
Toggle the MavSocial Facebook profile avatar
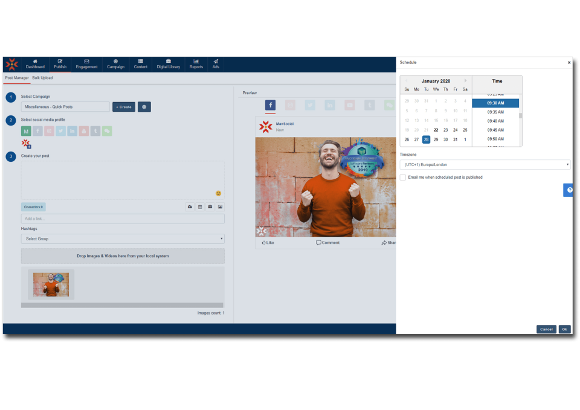(26, 144)
